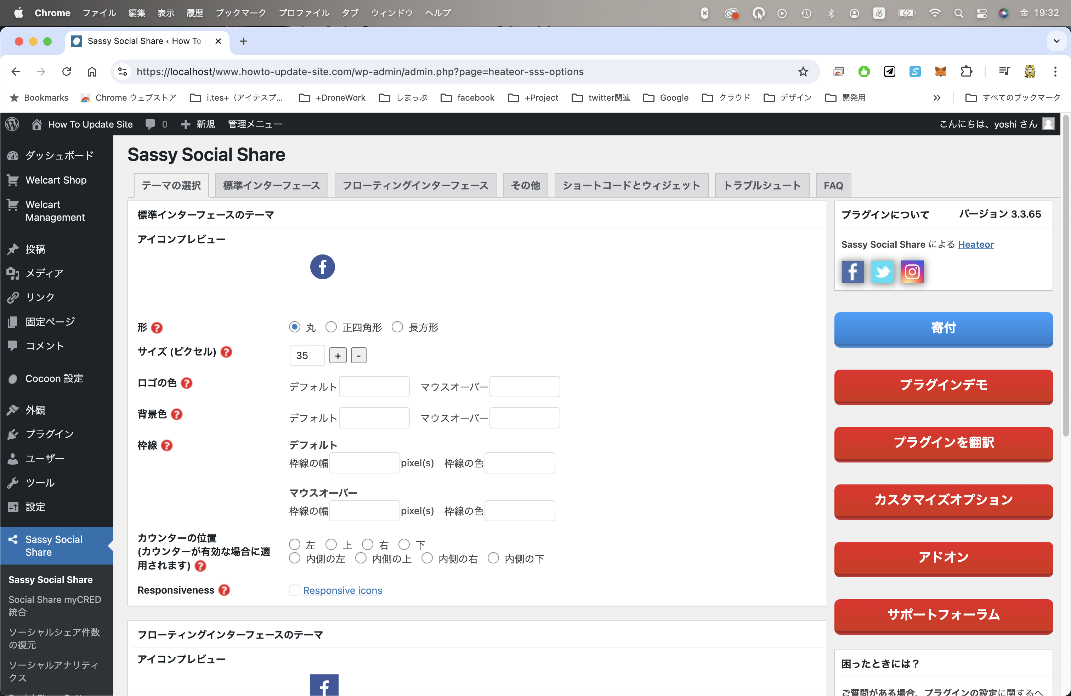Select the 正四角形 shape radio button

tap(331, 327)
